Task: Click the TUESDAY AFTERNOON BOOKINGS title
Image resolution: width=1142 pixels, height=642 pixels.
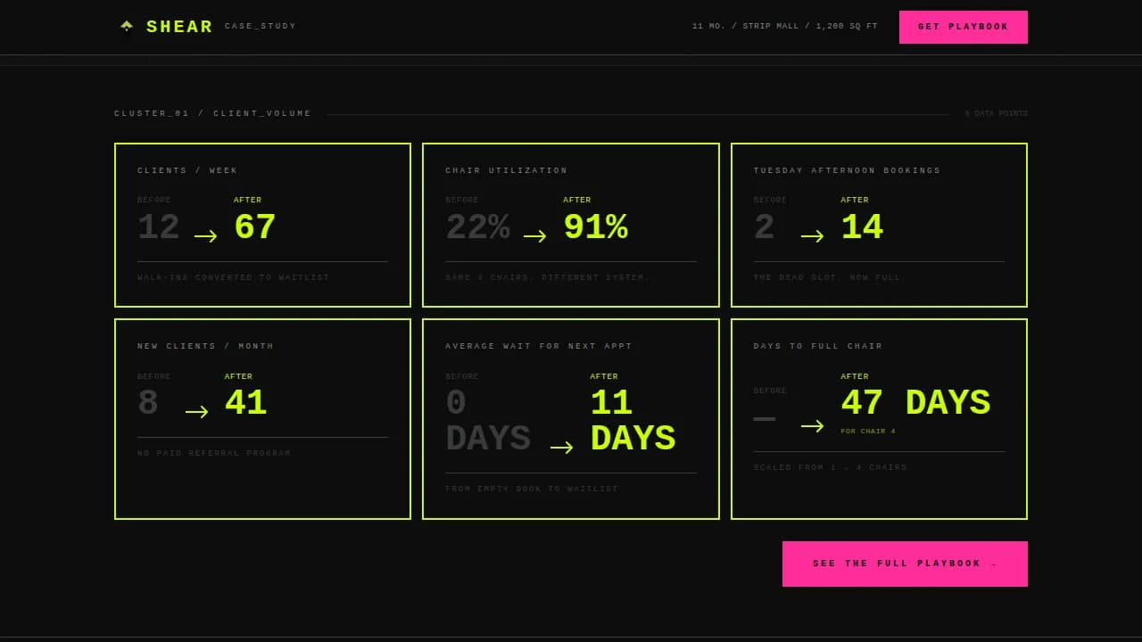Action: (x=847, y=170)
